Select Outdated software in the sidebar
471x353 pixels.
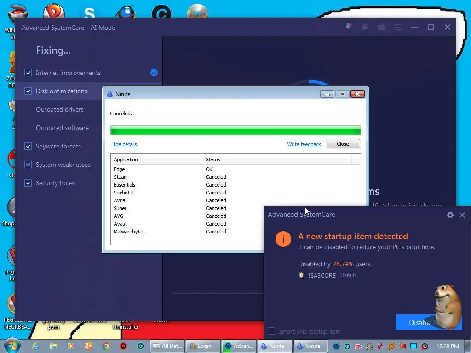point(62,128)
